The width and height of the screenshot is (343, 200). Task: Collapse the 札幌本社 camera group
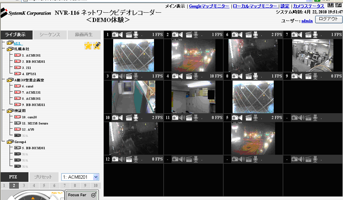[10, 49]
